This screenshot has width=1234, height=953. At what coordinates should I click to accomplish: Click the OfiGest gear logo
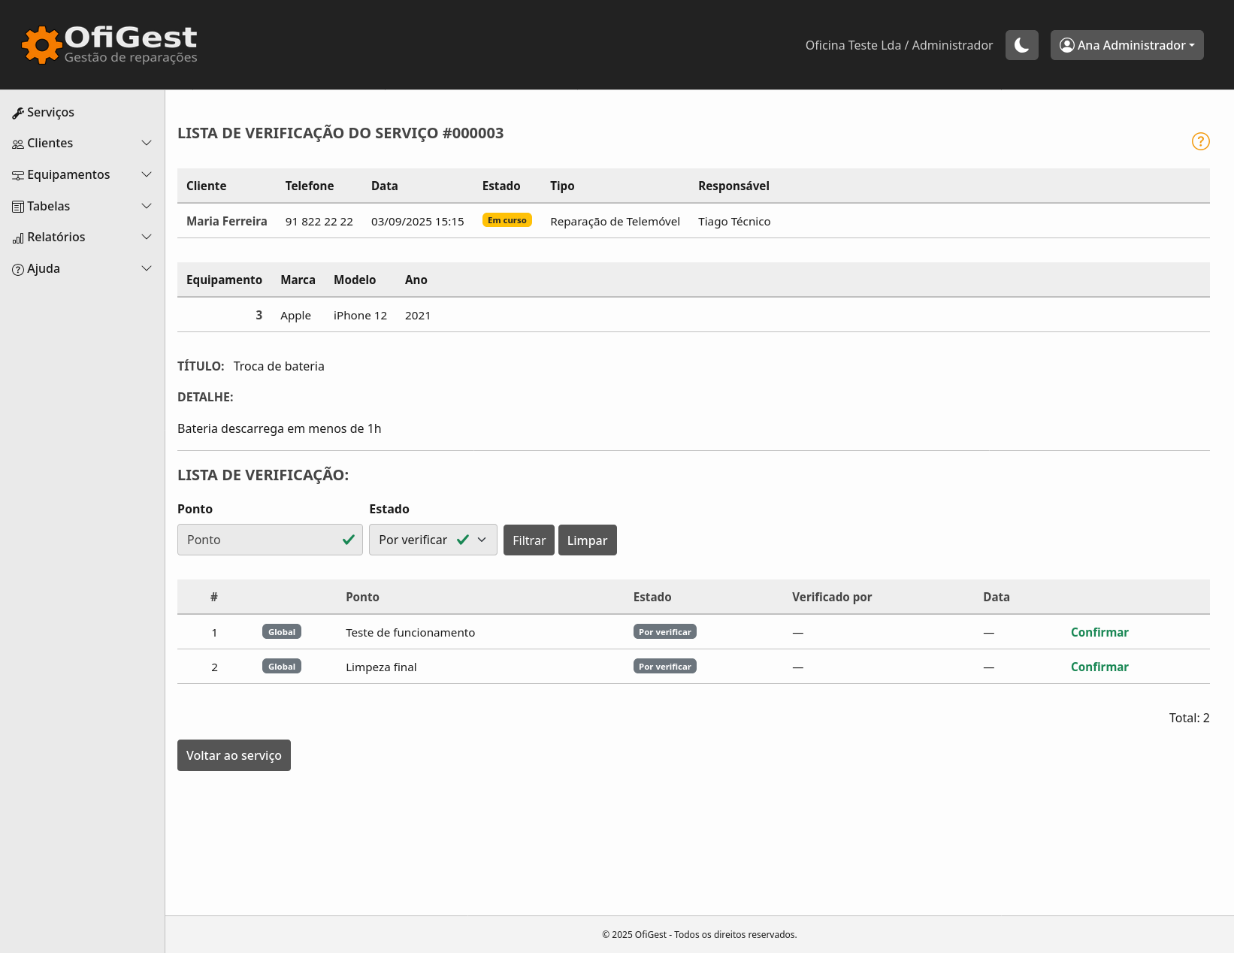41,45
